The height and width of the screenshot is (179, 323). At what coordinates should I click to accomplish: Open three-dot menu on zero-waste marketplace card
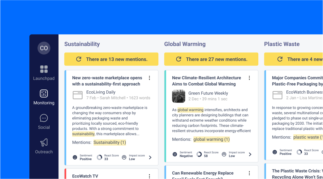tap(149, 78)
